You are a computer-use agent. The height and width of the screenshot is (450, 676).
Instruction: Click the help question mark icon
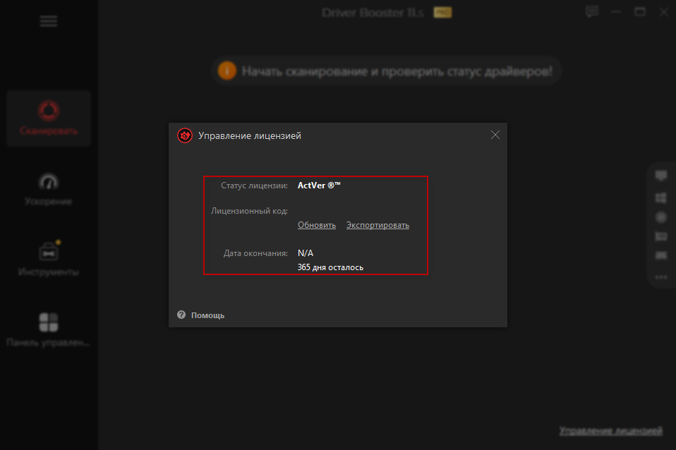click(181, 315)
